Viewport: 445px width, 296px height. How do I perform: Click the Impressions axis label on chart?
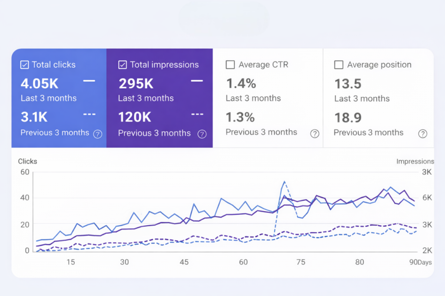click(x=415, y=161)
